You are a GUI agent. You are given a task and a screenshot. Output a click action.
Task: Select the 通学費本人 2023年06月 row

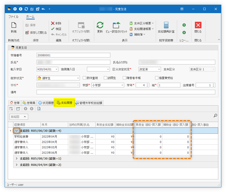click(x=115, y=152)
